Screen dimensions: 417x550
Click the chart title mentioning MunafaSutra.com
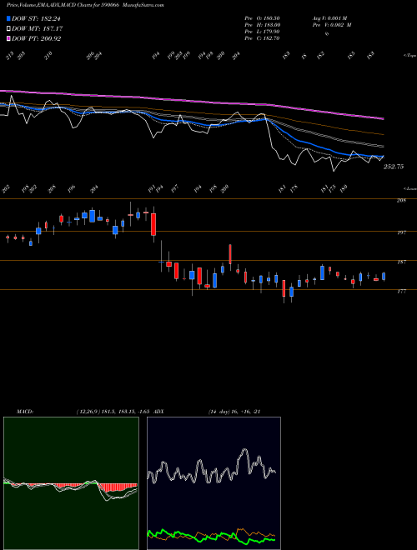pyautogui.click(x=85, y=5)
